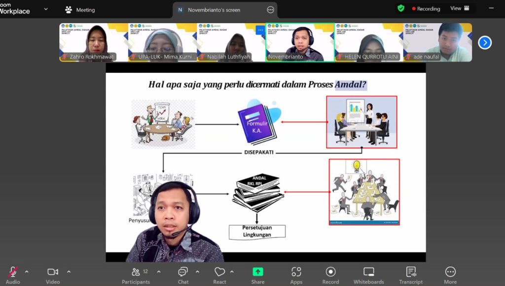Click the team work meeting cartoon
Image resolution: width=505 pixels, height=286 pixels.
point(163,124)
